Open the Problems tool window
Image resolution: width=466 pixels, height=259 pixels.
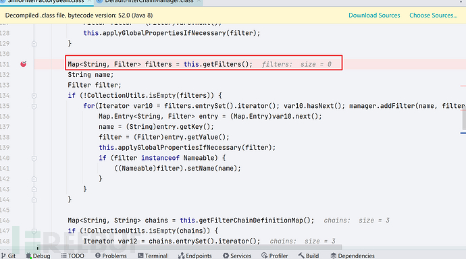[111, 256]
